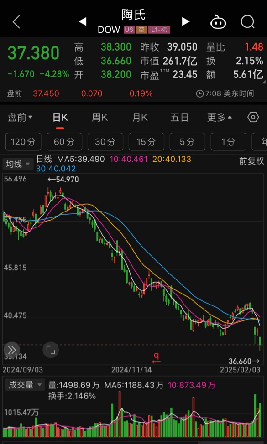
Task: Go to previous stock with left triangle
Action: [x=82, y=21]
